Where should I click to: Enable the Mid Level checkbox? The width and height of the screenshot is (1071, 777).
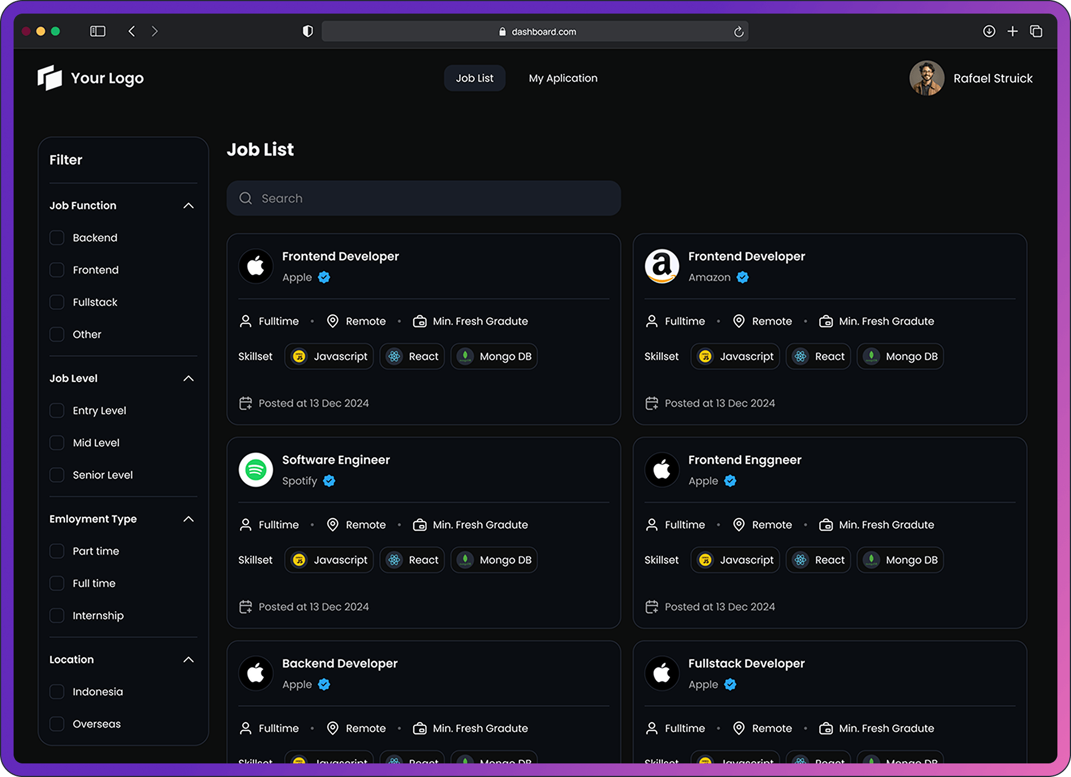pyautogui.click(x=57, y=442)
